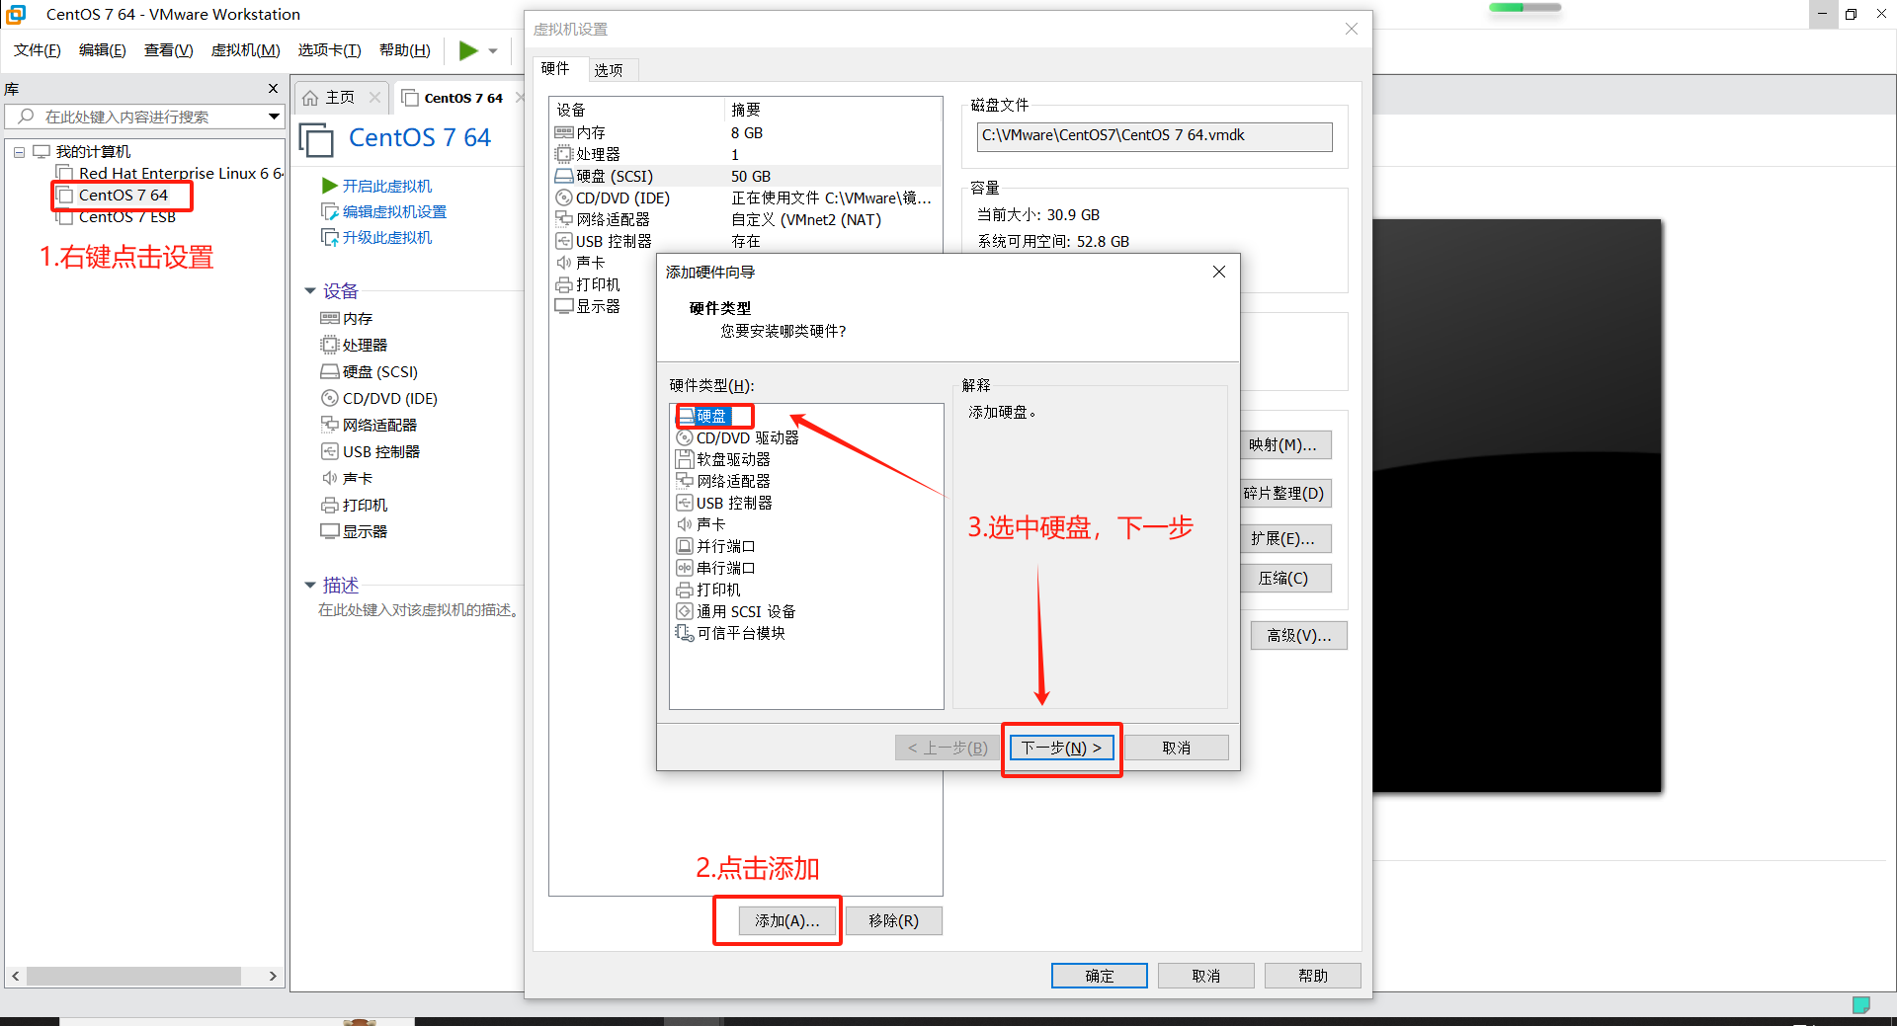Click 下一步(N) button in wizard
The width and height of the screenshot is (1897, 1026).
coord(1062,748)
